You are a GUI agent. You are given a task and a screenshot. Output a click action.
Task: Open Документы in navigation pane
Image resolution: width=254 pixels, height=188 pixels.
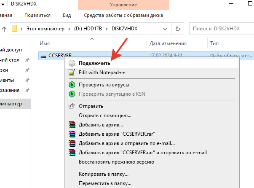(7, 80)
